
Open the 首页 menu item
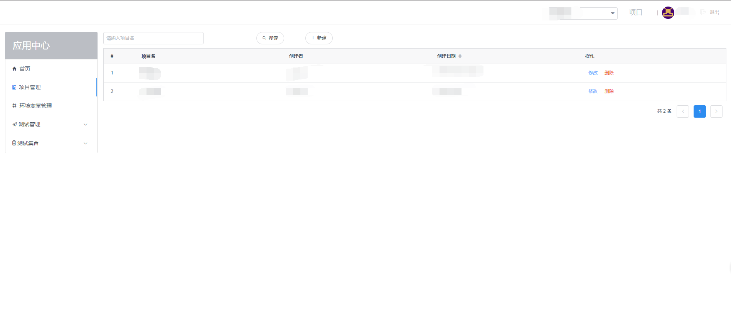pos(51,69)
